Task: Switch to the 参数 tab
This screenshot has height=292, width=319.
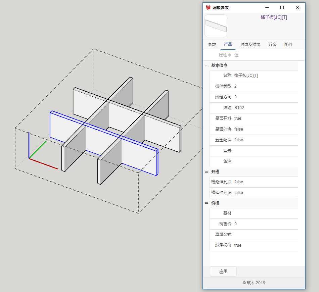Action: pos(212,45)
